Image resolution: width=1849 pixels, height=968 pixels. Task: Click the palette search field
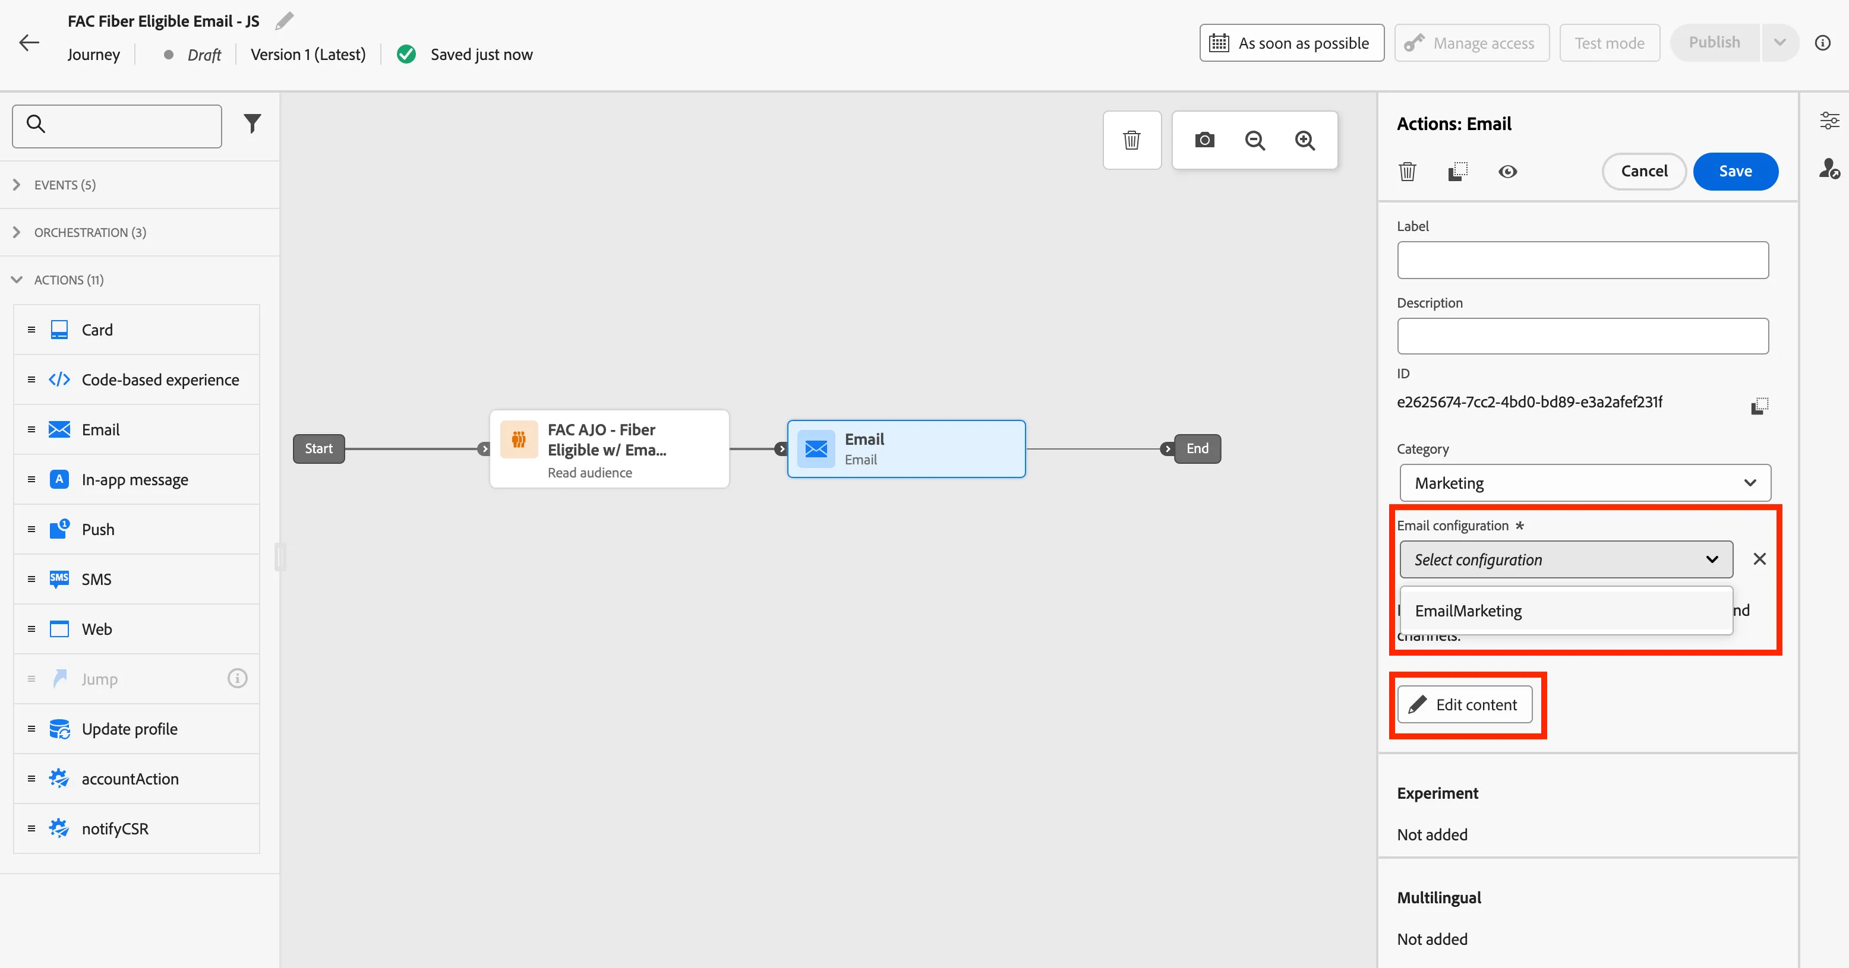tap(117, 126)
